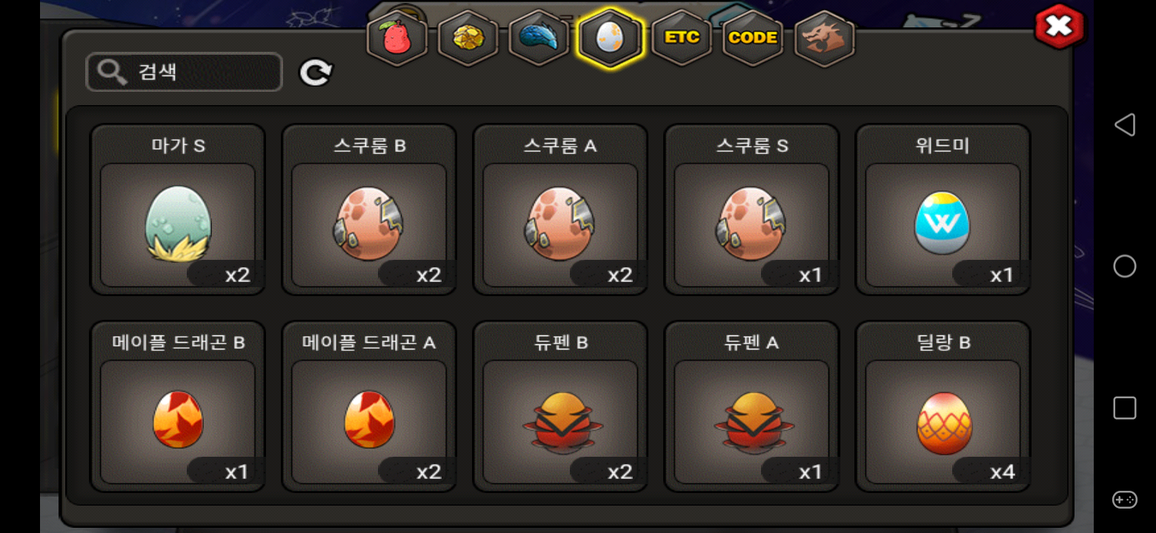The image size is (1156, 533).
Task: Focus the 검색 search field
Action: (184, 72)
